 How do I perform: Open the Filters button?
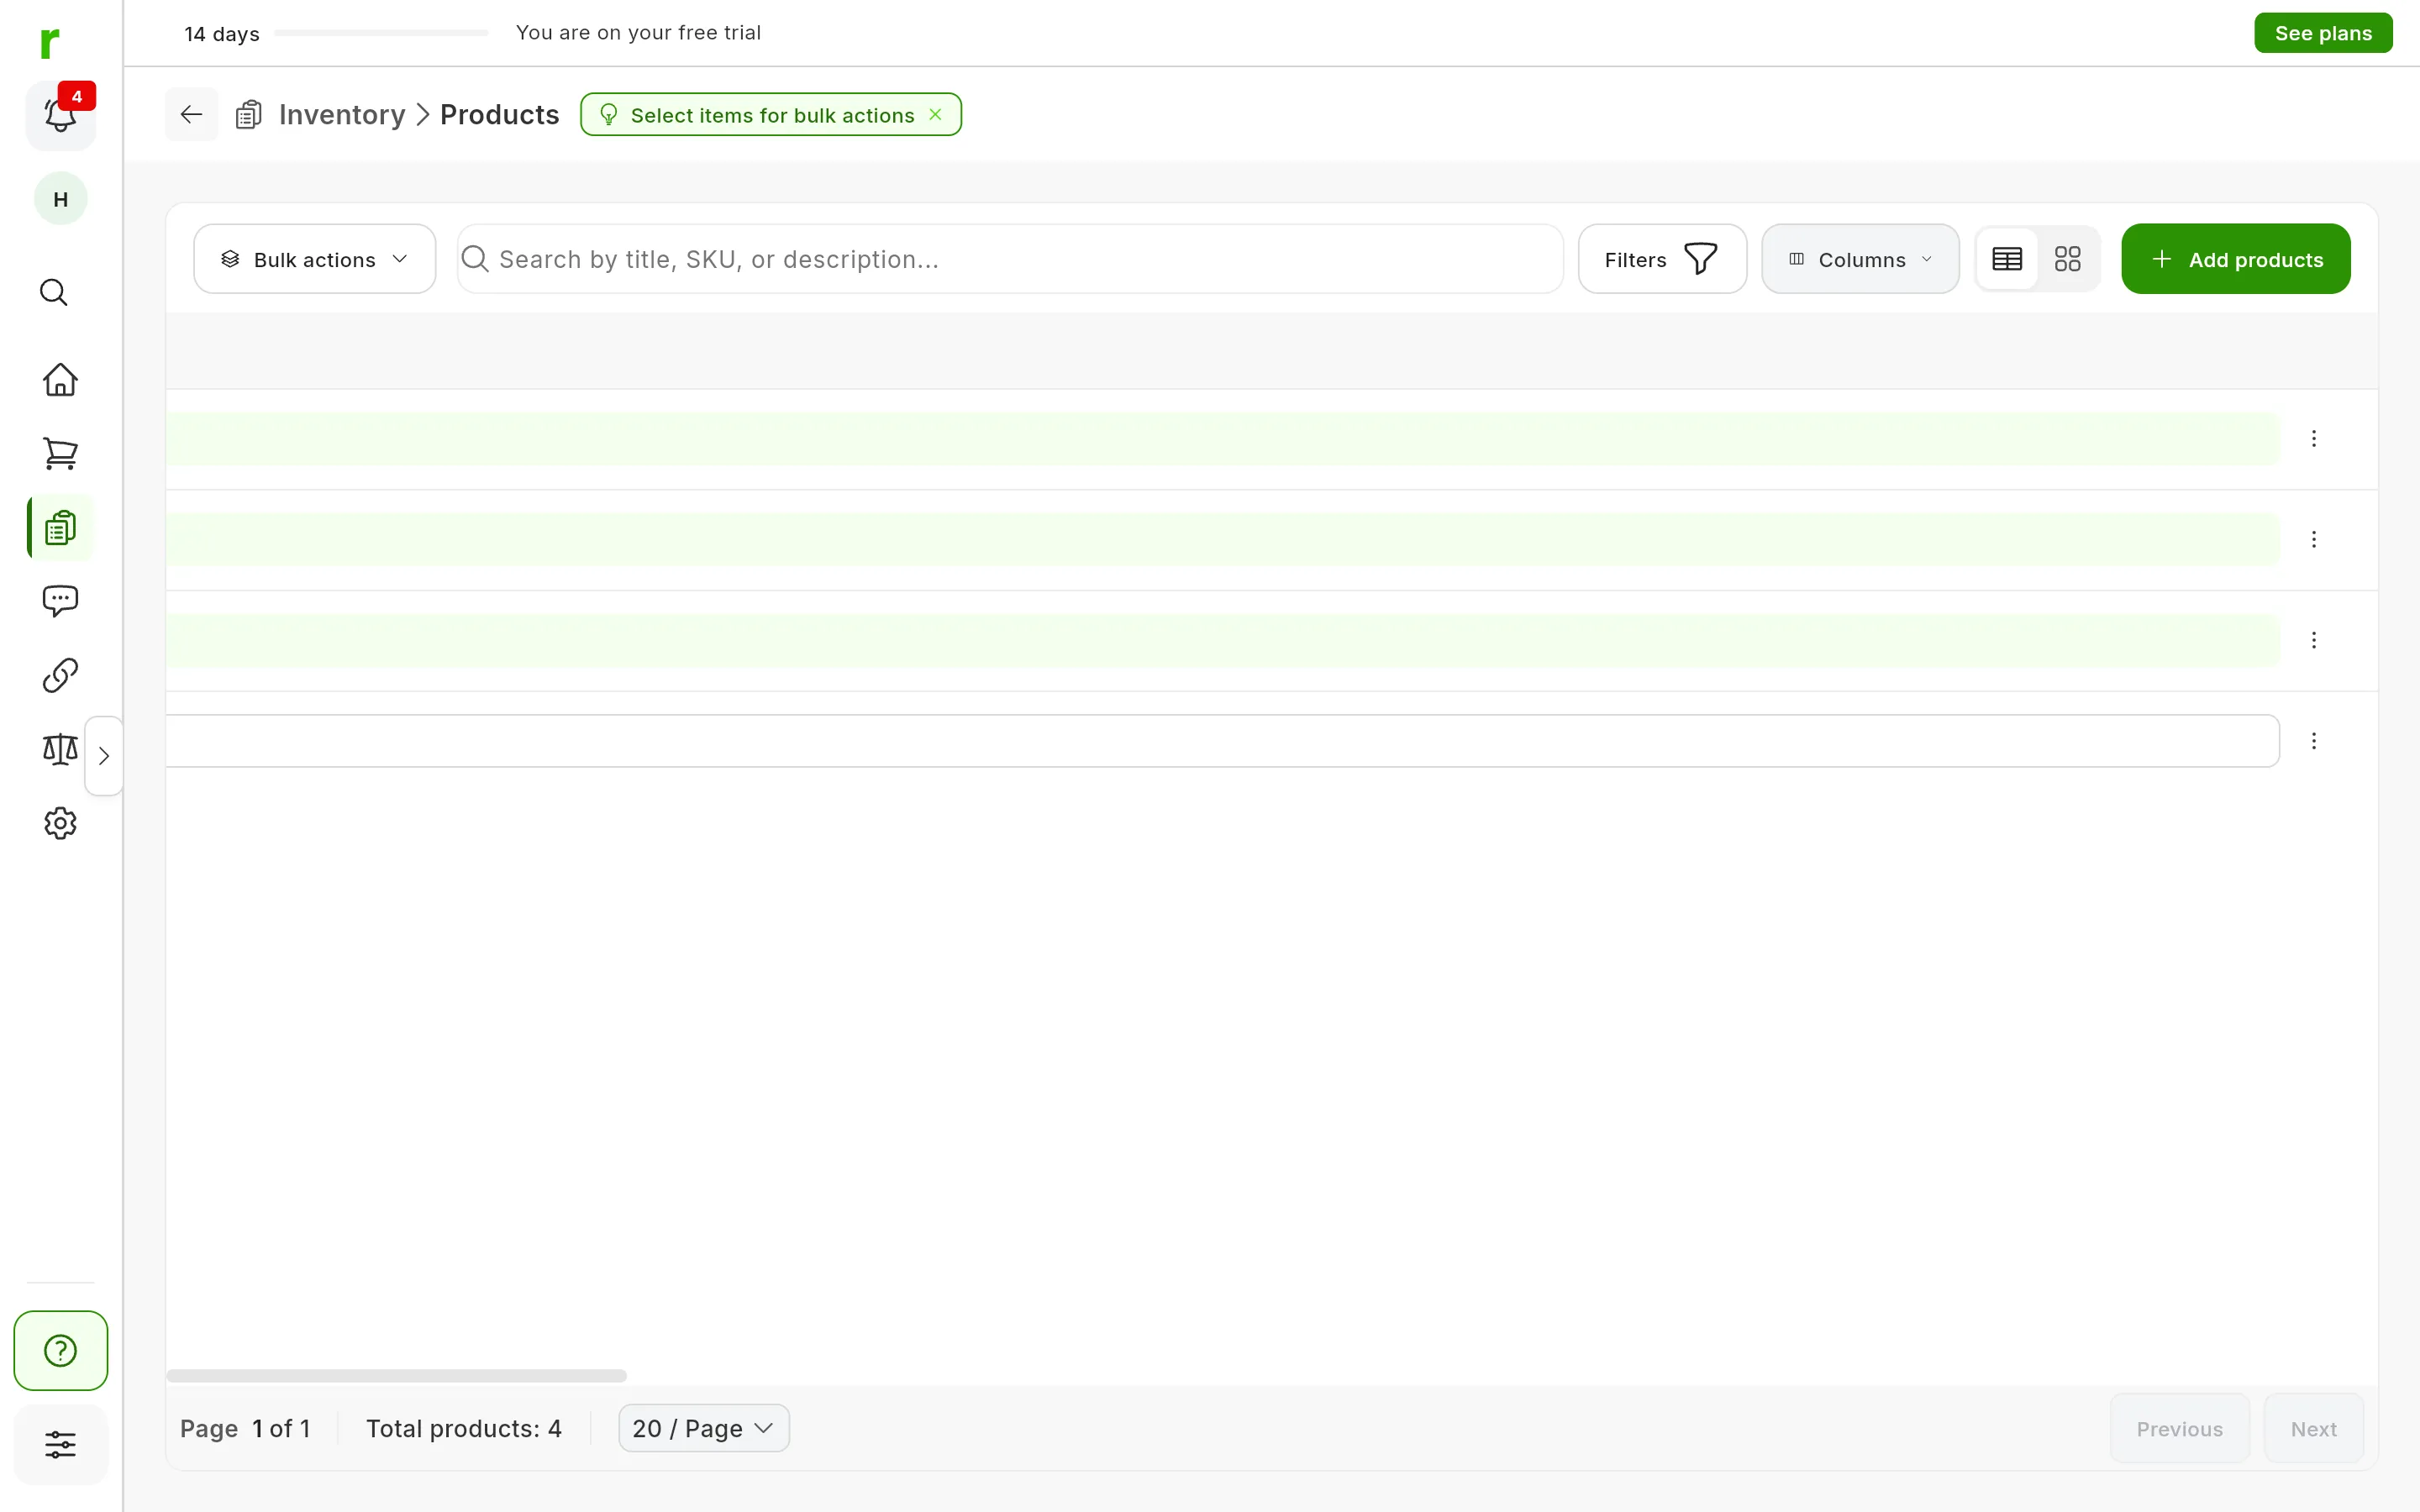(1662, 259)
